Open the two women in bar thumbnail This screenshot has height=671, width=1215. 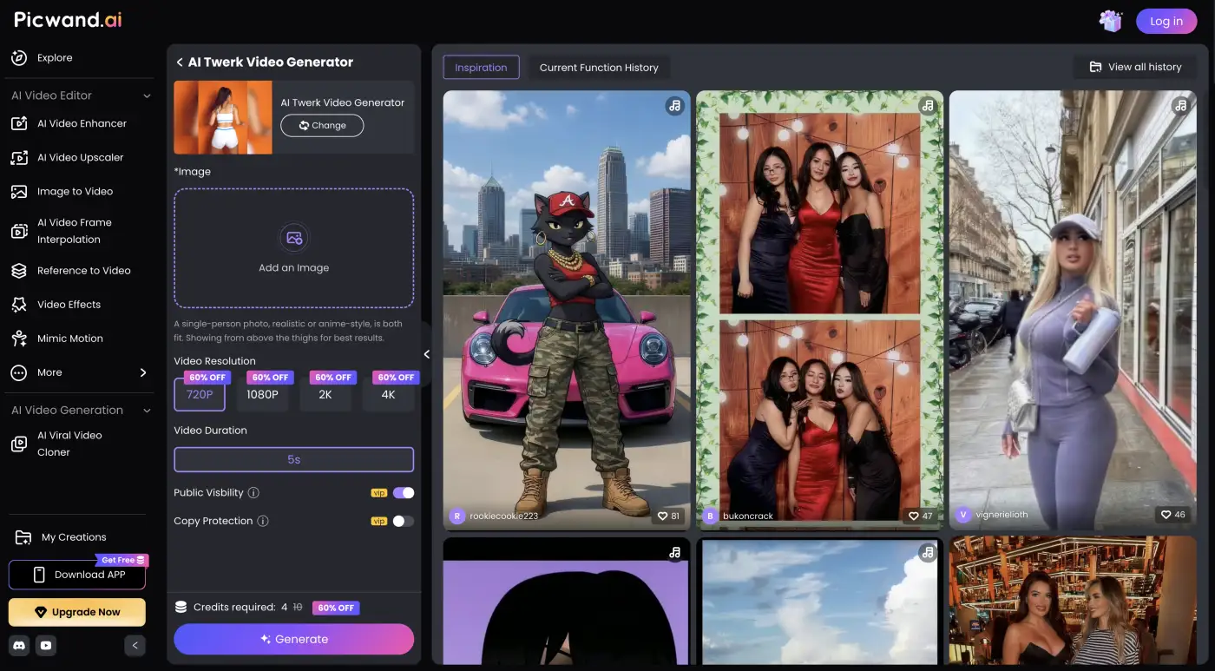click(x=1073, y=600)
